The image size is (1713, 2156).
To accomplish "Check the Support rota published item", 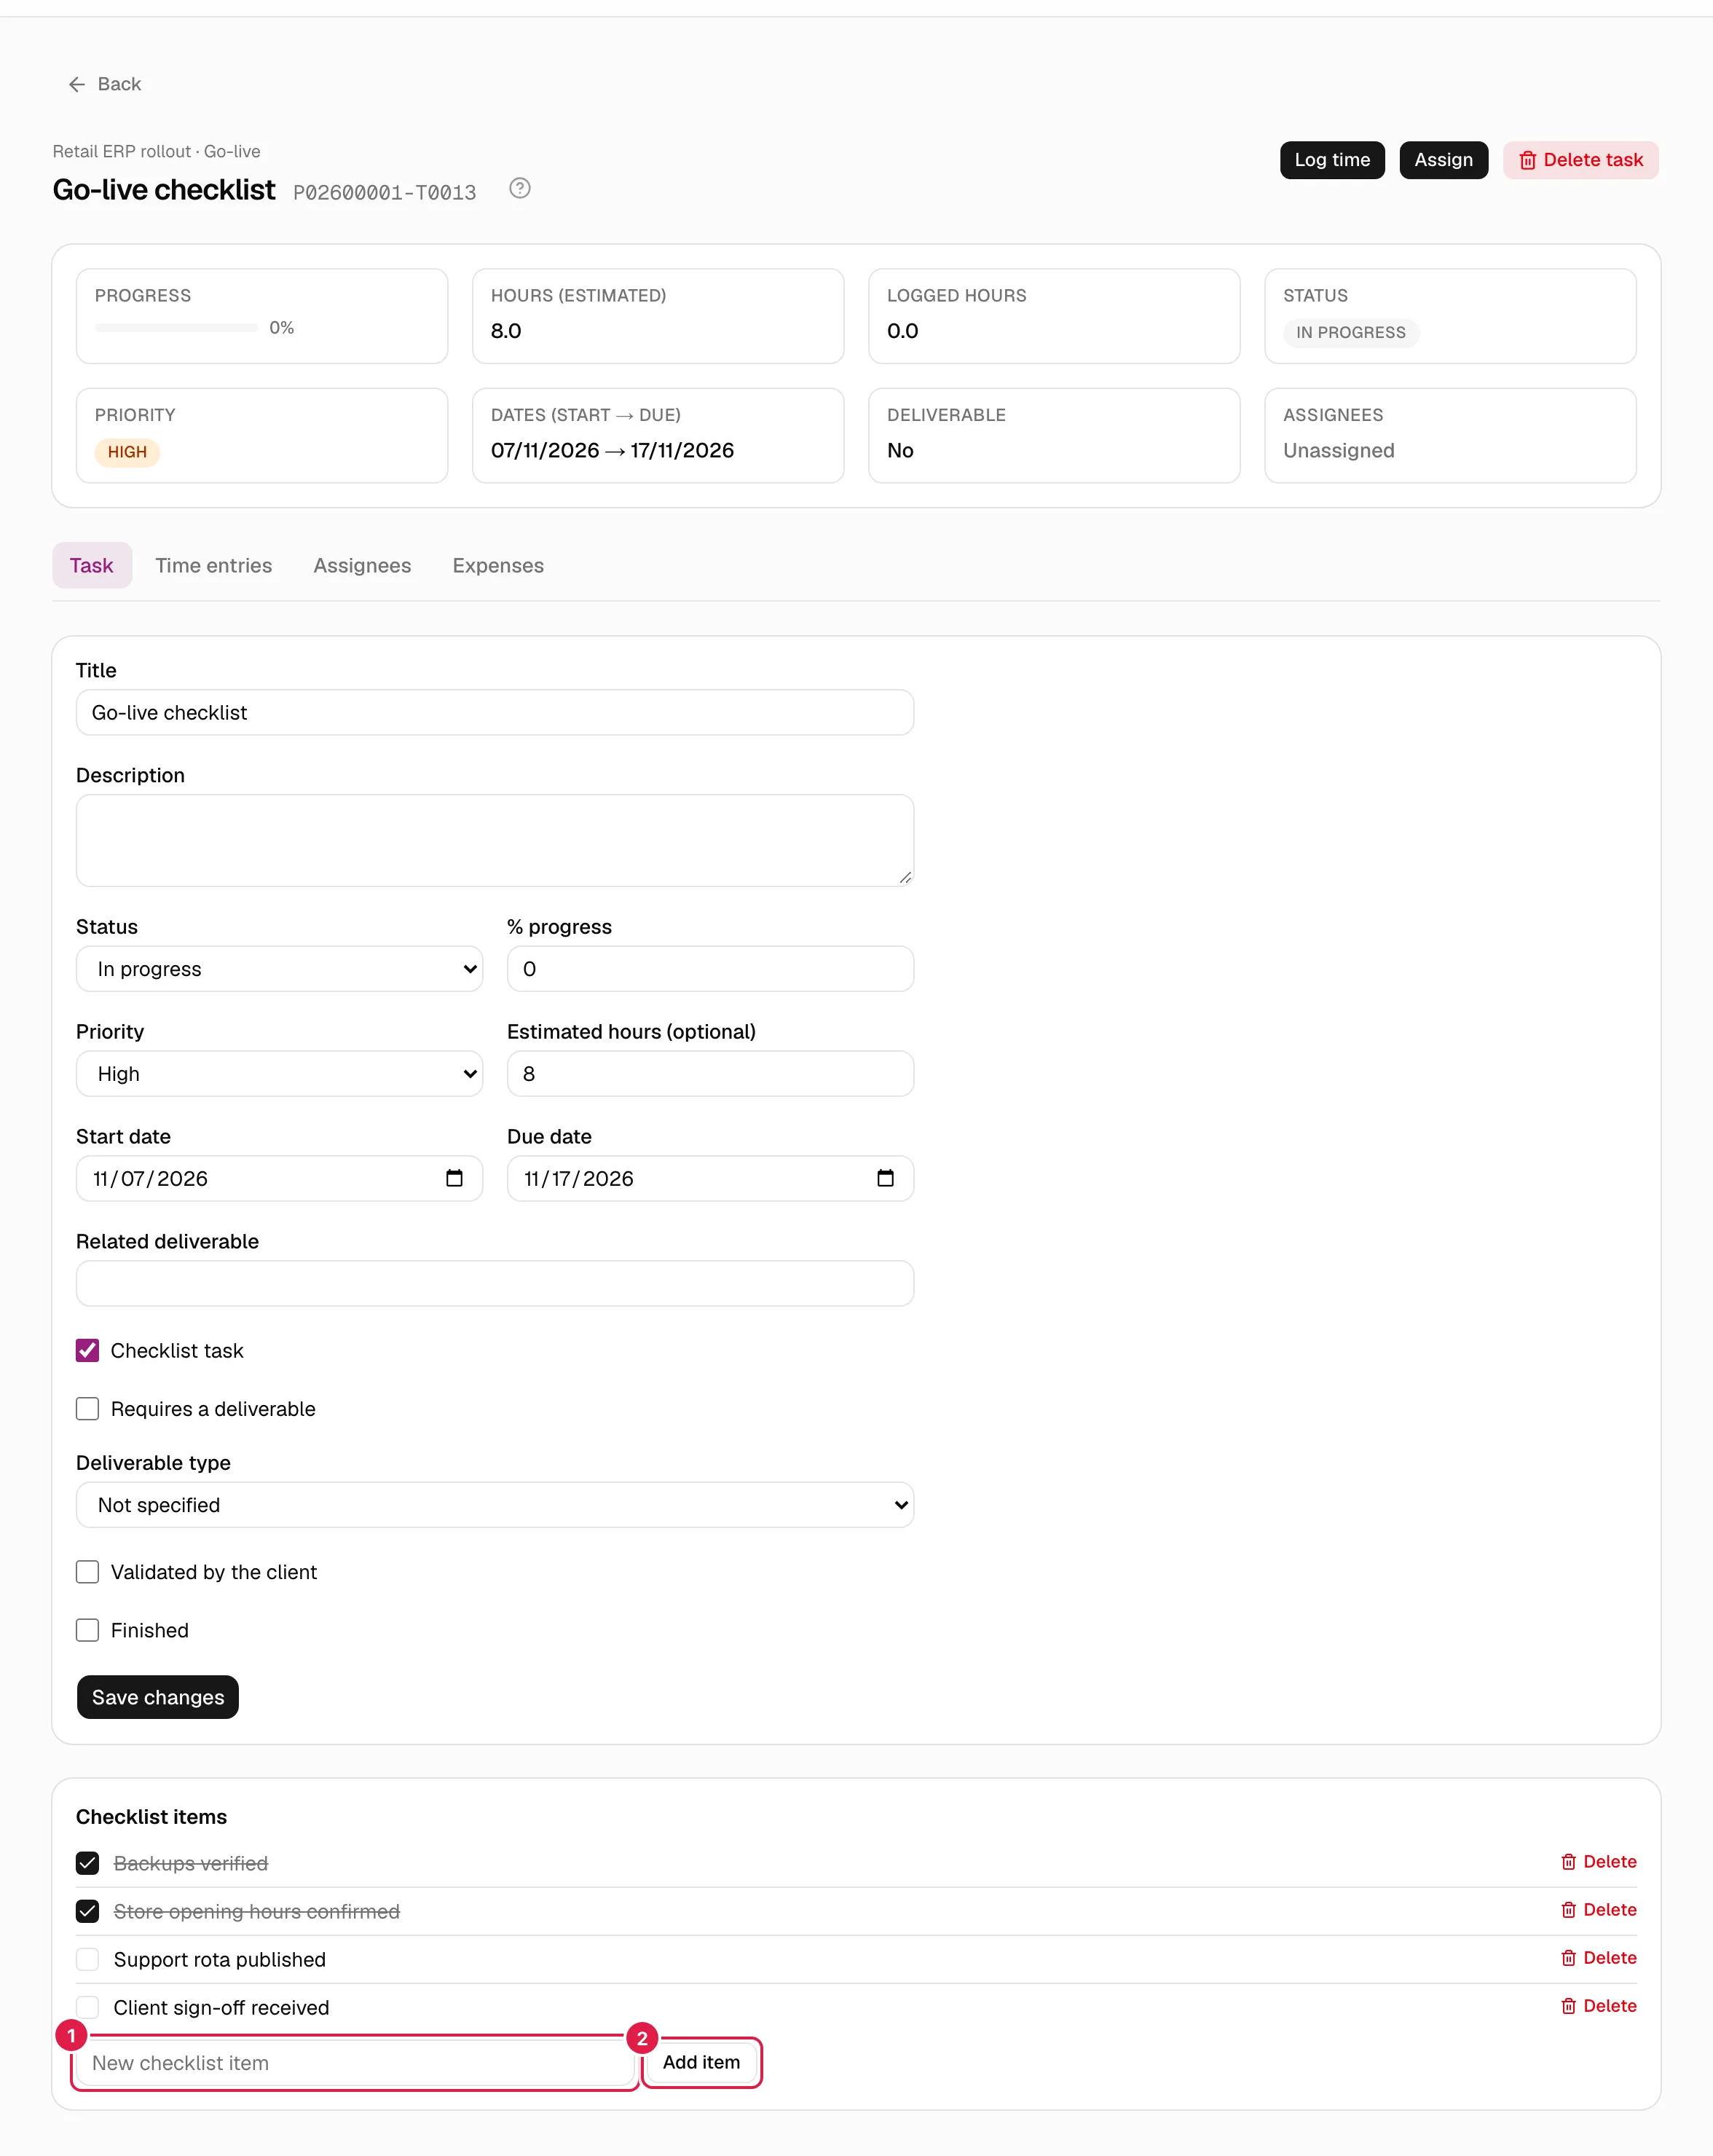I will [x=88, y=1958].
